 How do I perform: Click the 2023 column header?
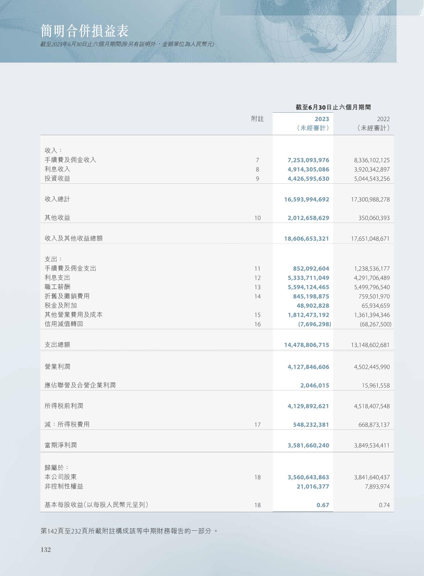[322, 119]
